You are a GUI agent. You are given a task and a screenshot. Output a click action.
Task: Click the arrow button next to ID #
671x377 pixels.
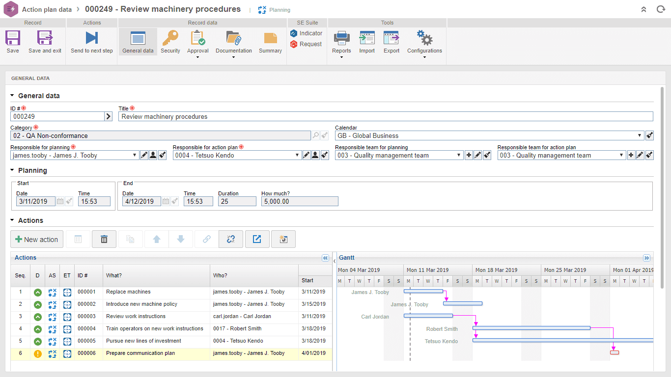(109, 116)
